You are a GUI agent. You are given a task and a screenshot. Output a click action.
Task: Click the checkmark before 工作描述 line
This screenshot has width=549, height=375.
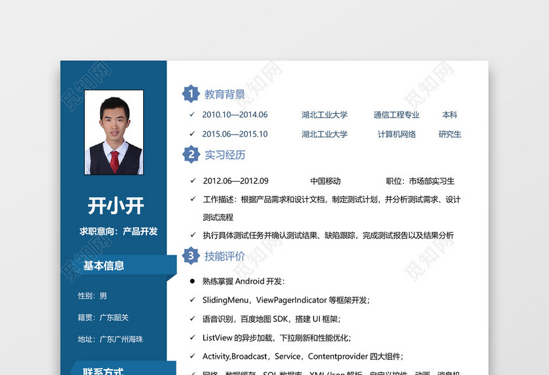[193, 199]
